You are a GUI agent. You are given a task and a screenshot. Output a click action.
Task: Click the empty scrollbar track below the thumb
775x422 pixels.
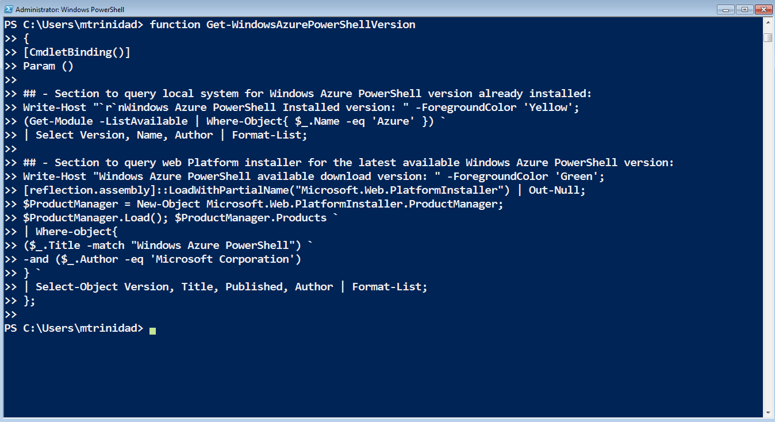[x=768, y=224]
